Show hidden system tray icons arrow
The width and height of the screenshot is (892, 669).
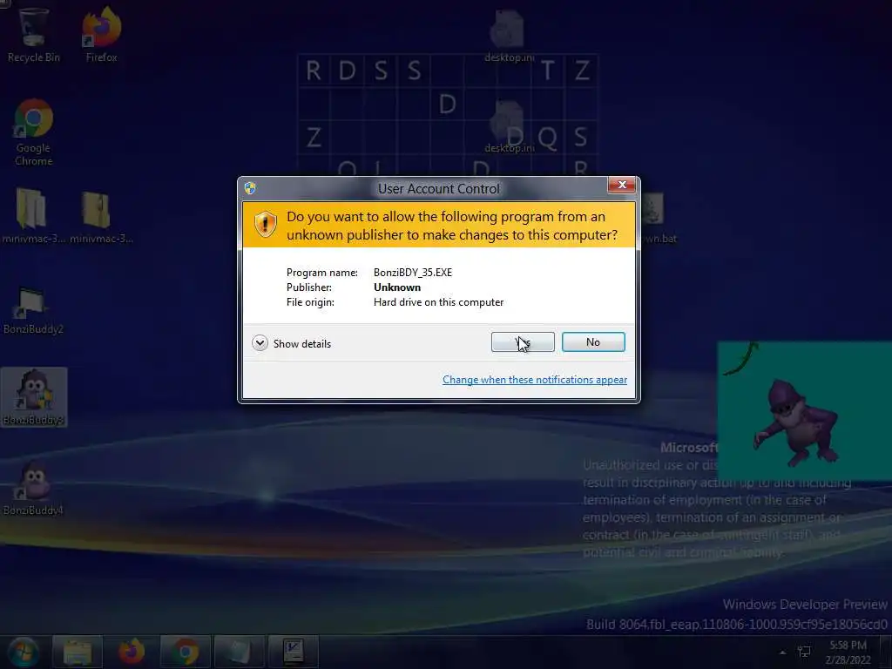point(783,652)
